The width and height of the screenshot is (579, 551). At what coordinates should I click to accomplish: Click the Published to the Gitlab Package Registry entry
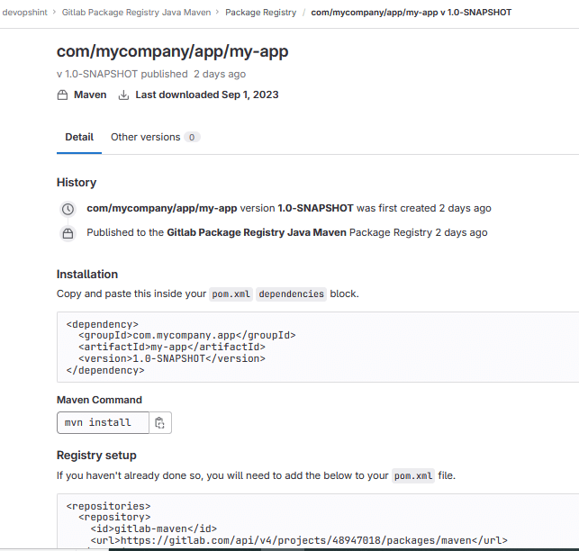point(287,232)
